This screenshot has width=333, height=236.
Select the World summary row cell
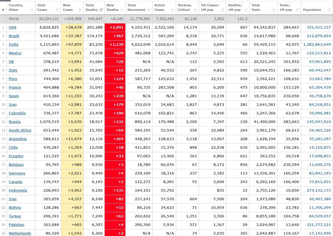[14, 19]
